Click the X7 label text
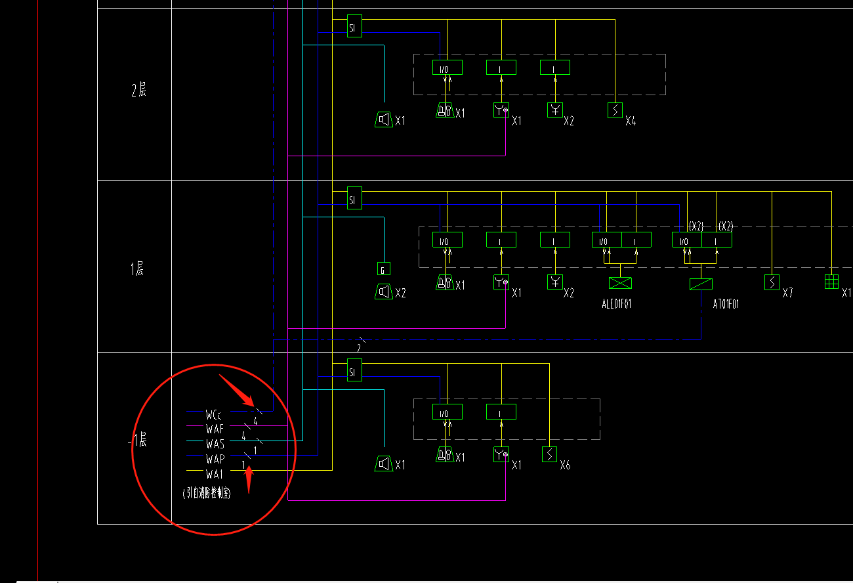 pyautogui.click(x=788, y=293)
